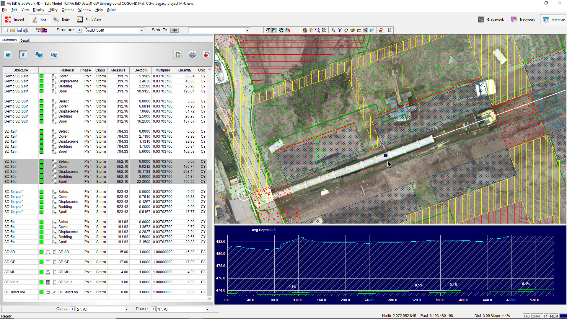Switch to the Detail tab

pos(25,40)
